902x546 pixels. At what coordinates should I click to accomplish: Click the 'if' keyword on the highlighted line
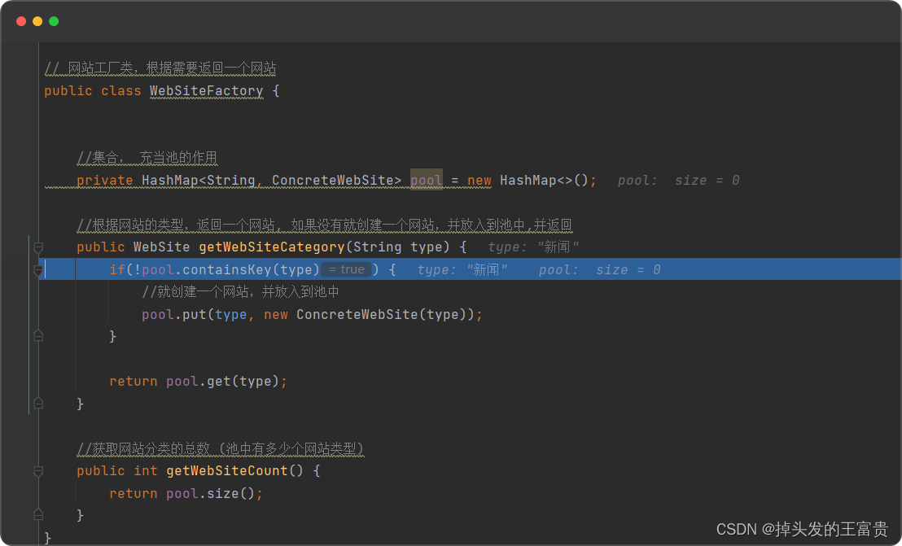[117, 269]
